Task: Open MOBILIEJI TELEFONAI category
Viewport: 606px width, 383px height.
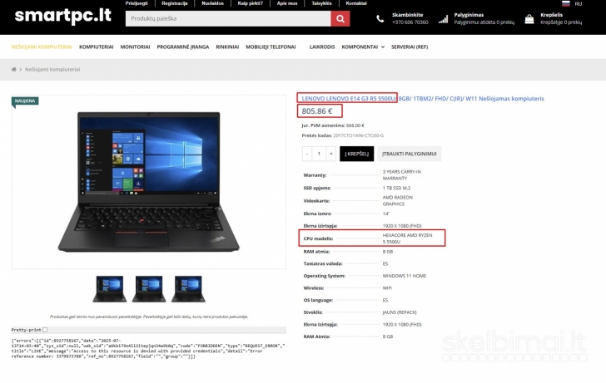Action: pyautogui.click(x=271, y=47)
